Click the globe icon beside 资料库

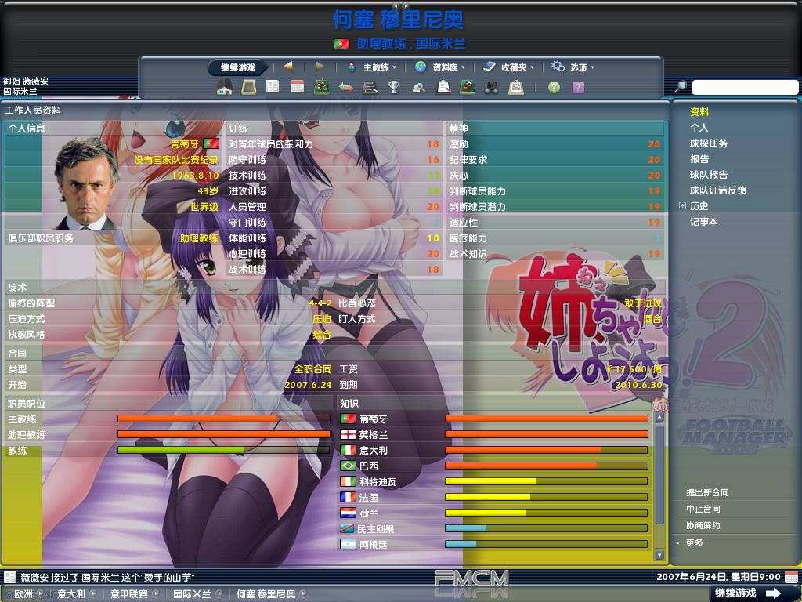point(421,67)
